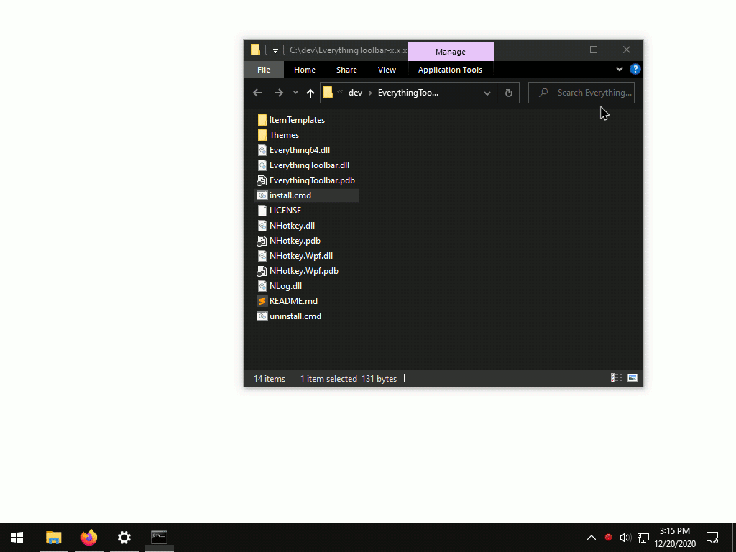The image size is (736, 552).
Task: Select the View ribbon tab
Action: [x=387, y=70]
